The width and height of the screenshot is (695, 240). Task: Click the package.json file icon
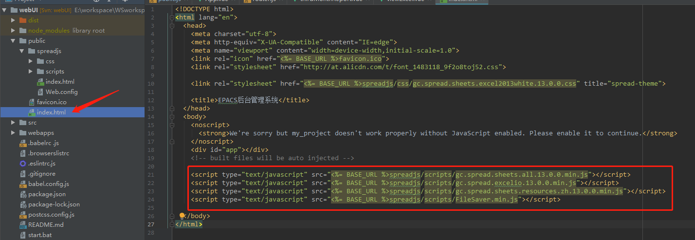[23, 194]
